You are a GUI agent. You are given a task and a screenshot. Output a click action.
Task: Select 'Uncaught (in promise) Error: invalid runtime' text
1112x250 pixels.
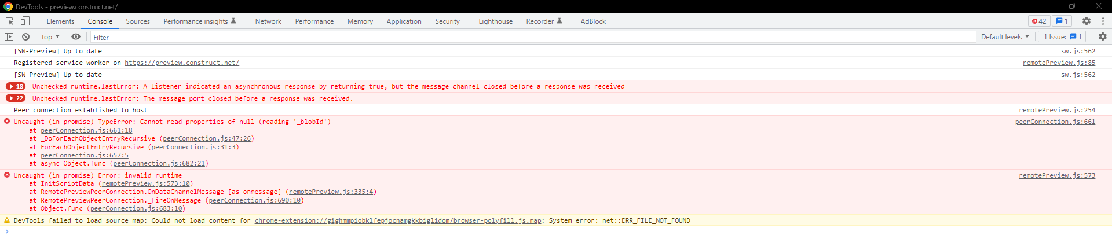coord(98,175)
